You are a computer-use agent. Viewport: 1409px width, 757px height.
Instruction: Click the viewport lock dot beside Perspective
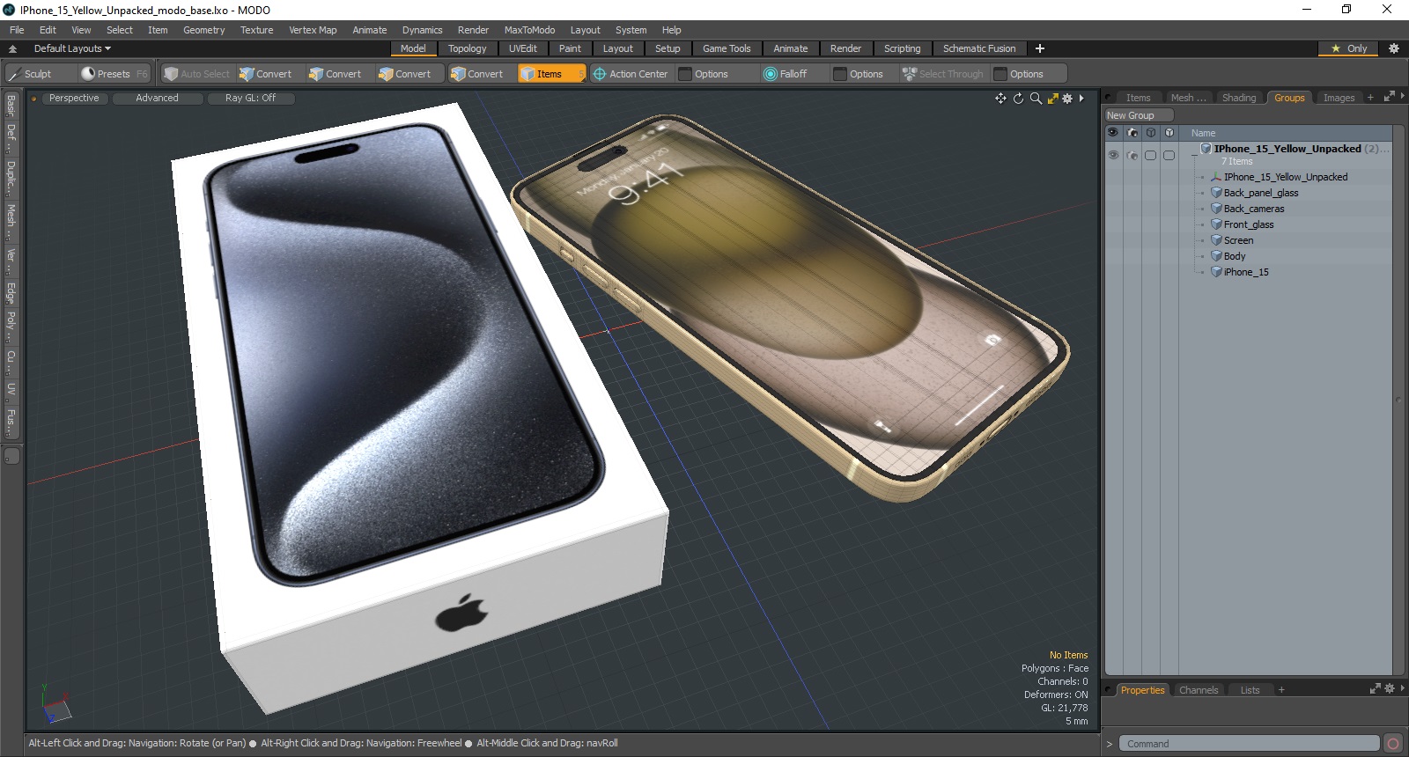pyautogui.click(x=33, y=99)
